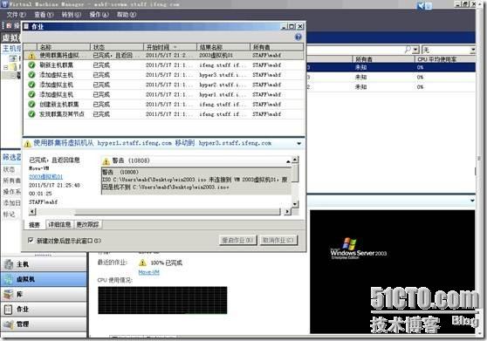Sort jobs by 状态 column header

(x=117, y=47)
